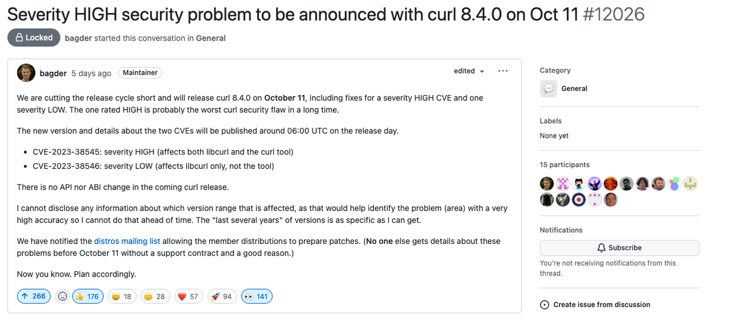Toggle the rocket reaction with 94
The height and width of the screenshot is (319, 733).
(x=222, y=296)
